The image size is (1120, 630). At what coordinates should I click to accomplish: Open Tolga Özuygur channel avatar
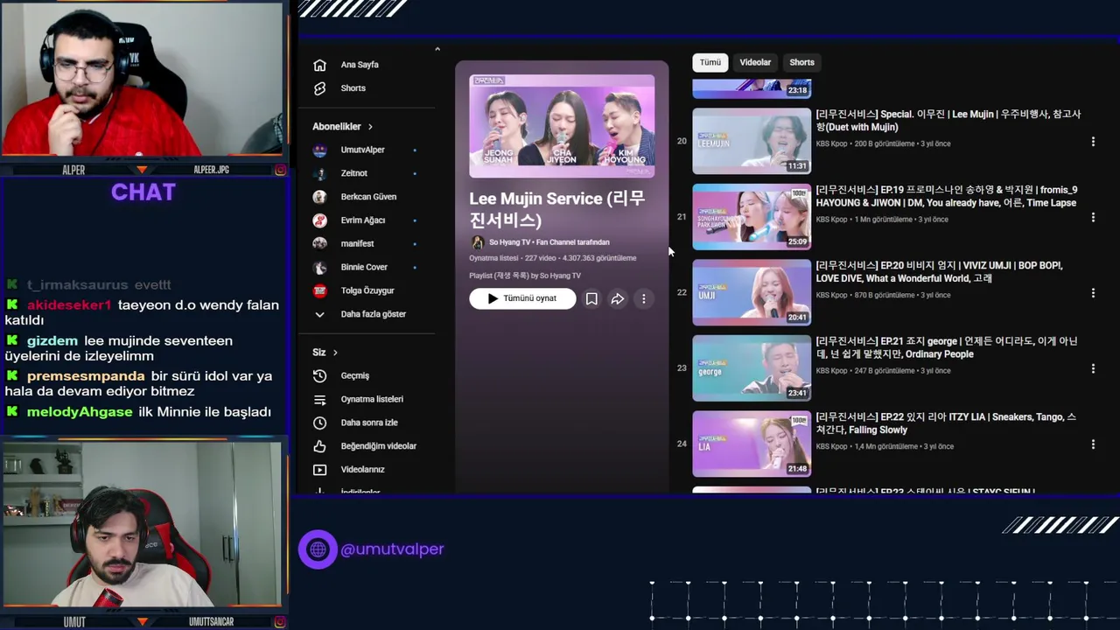319,290
